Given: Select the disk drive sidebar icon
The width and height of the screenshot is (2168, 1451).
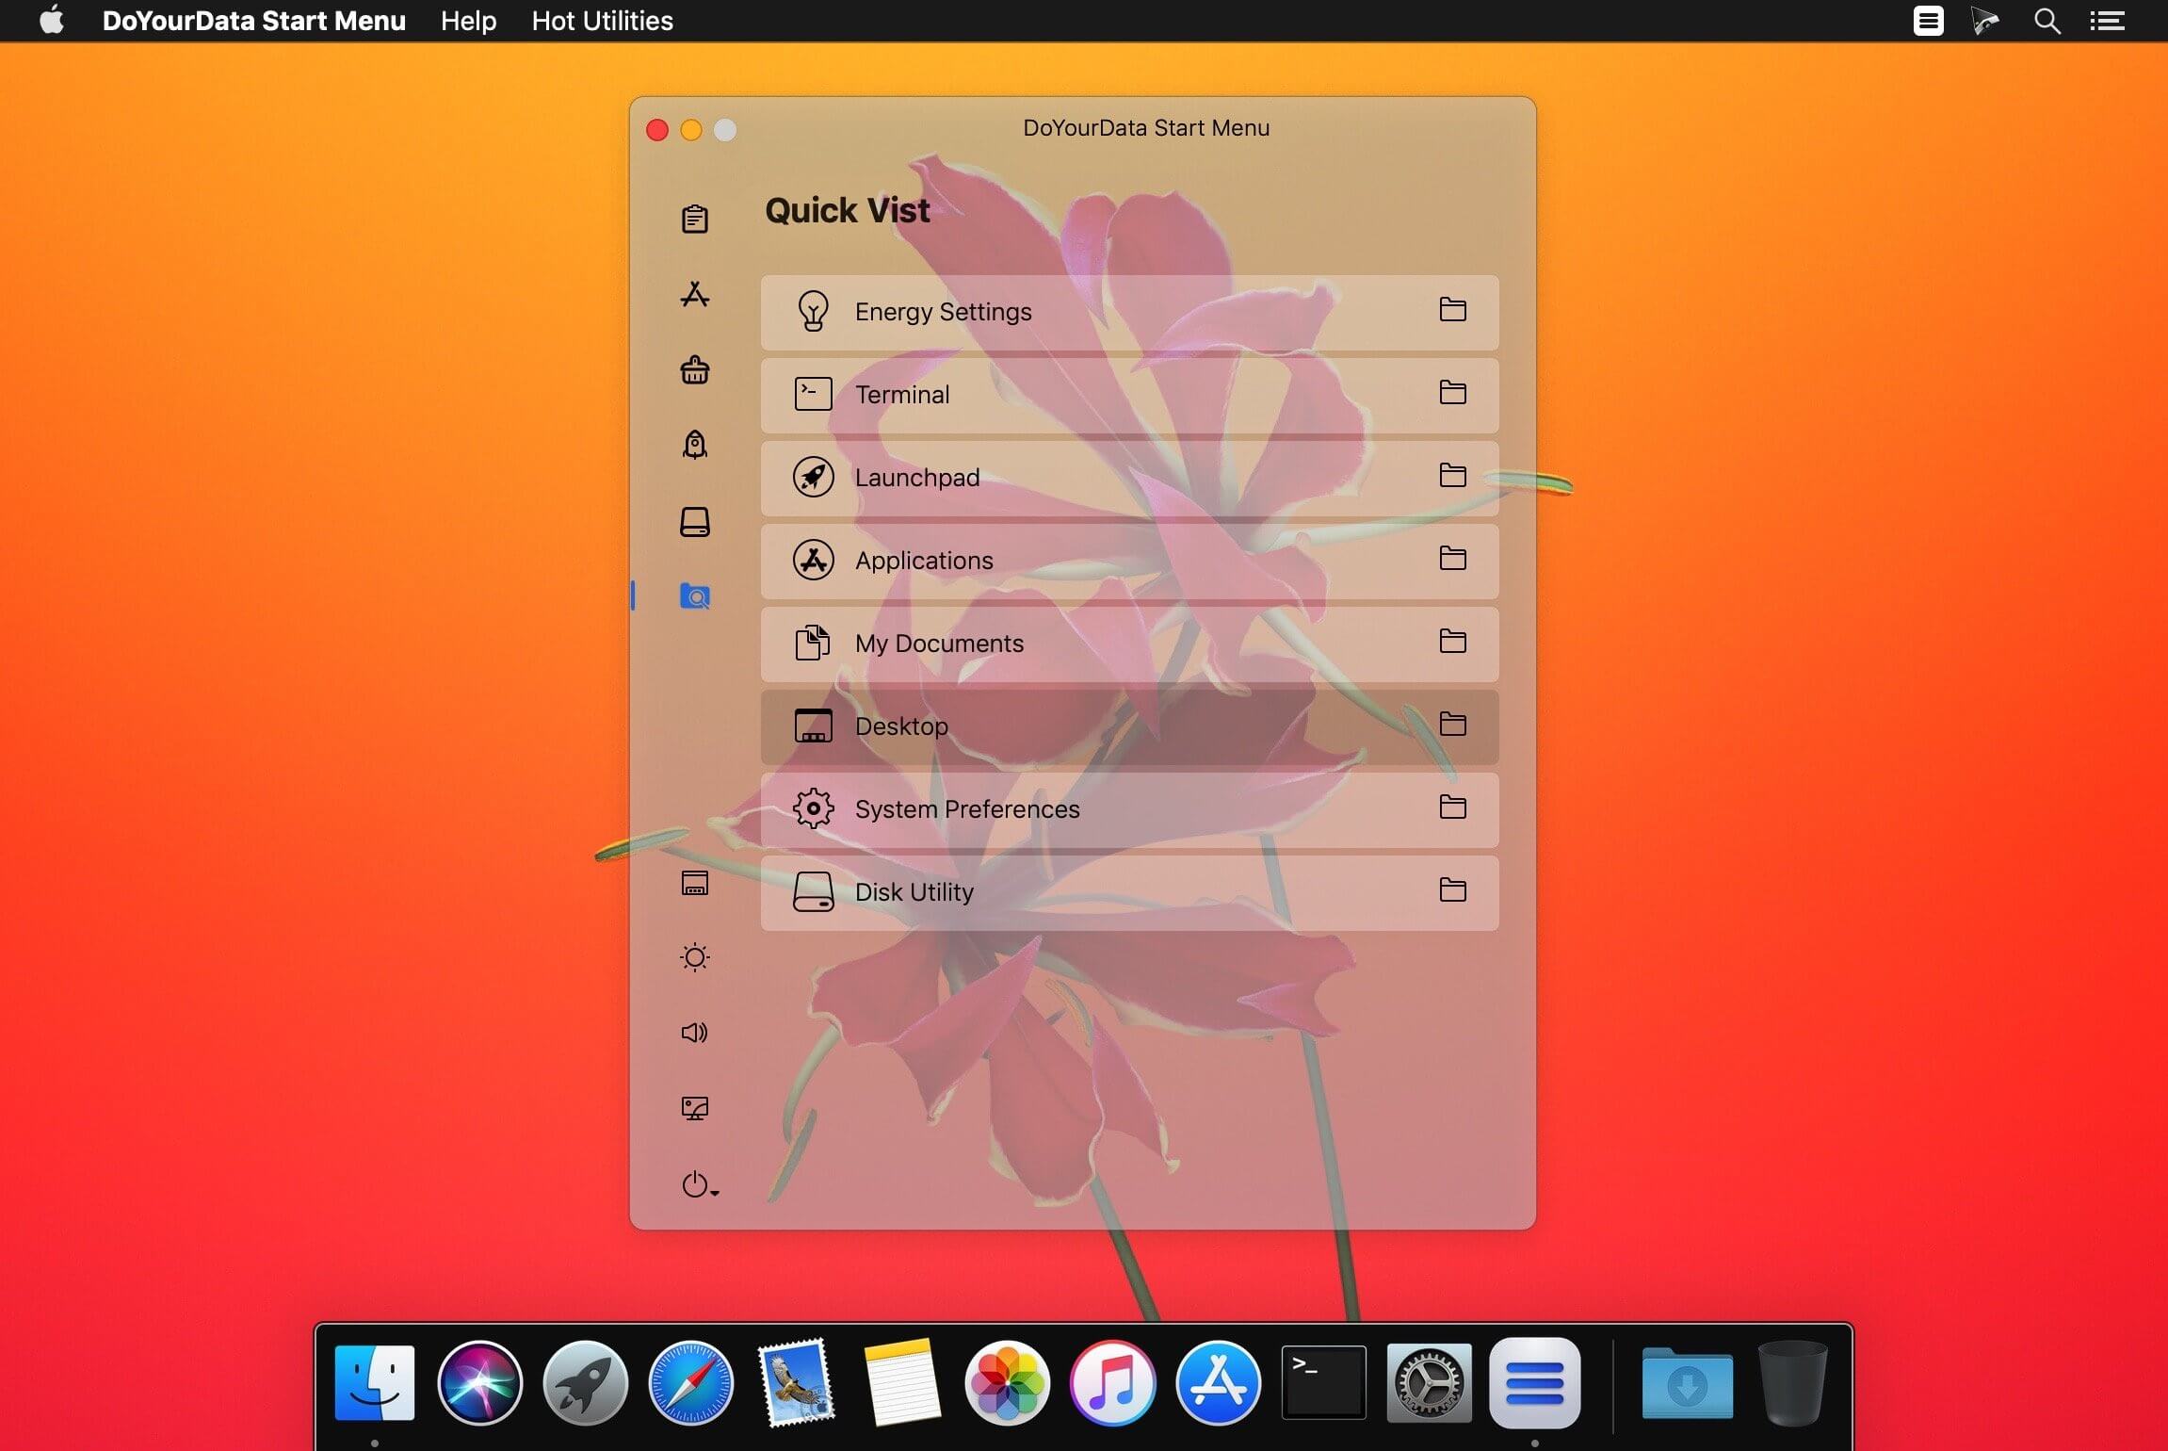Looking at the screenshot, I should (x=695, y=521).
